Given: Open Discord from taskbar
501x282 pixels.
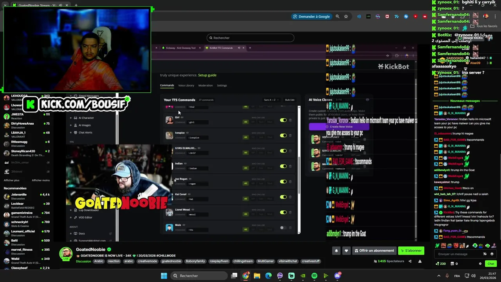Looking at the screenshot, I should (337, 276).
